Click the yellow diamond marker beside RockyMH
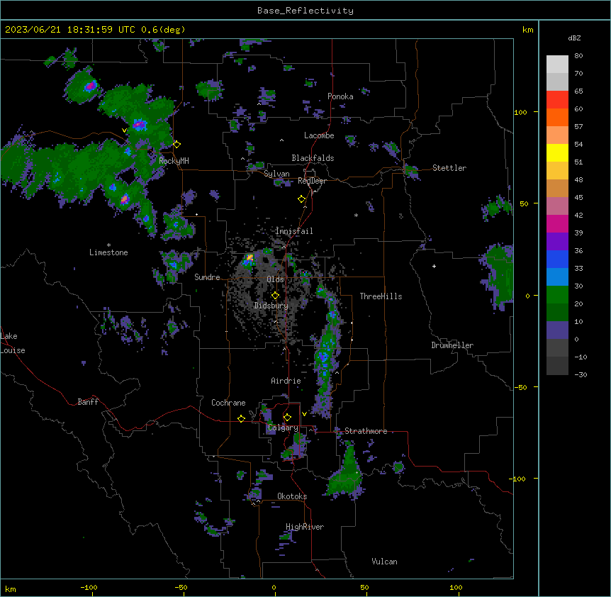The image size is (611, 597). click(177, 144)
